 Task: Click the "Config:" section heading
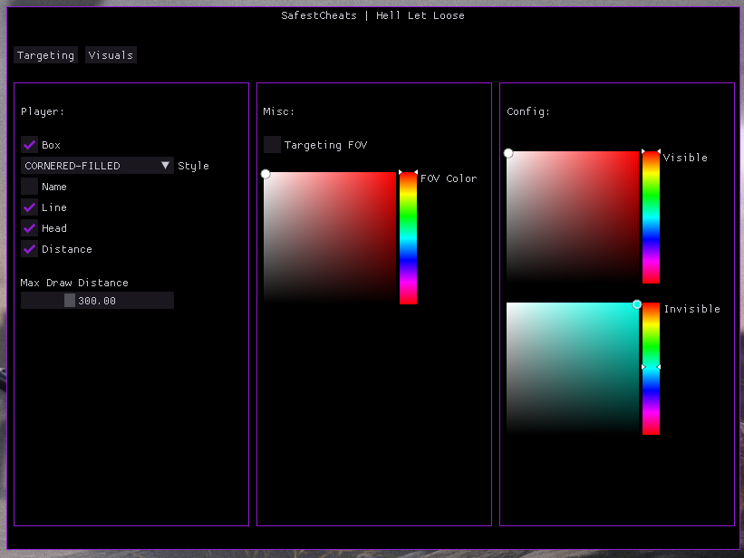pos(528,111)
